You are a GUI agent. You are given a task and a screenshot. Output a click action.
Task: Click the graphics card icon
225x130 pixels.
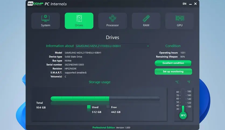pyautogui.click(x=180, y=18)
